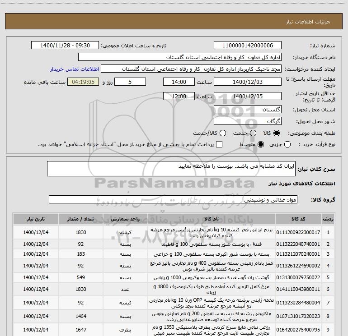
Task: Click the گوشت ران گوسفندی item name
Action: (212, 277)
